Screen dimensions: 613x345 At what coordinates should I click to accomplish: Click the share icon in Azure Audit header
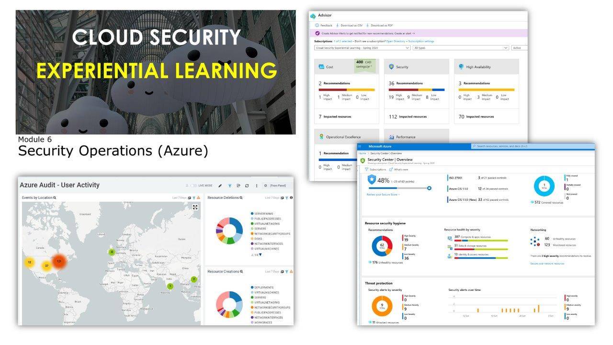[x=238, y=185]
